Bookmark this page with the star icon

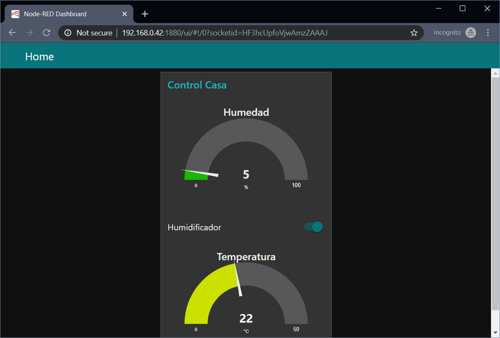[x=414, y=32]
